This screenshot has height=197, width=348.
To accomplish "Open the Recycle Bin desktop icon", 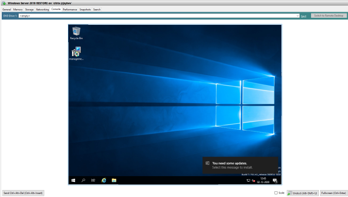I will click(77, 33).
